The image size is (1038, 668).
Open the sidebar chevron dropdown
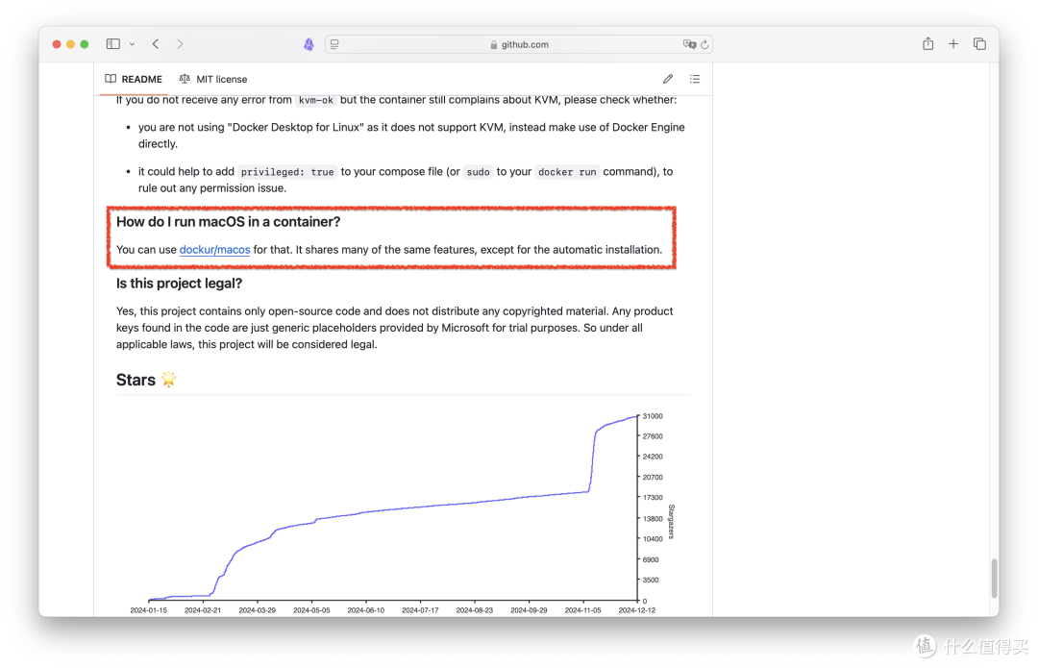click(x=133, y=43)
